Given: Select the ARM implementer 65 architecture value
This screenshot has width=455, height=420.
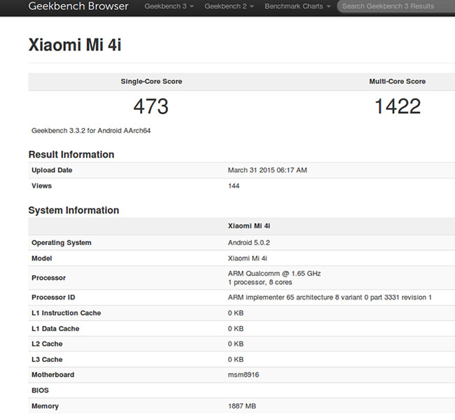Looking at the screenshot, I should (330, 297).
